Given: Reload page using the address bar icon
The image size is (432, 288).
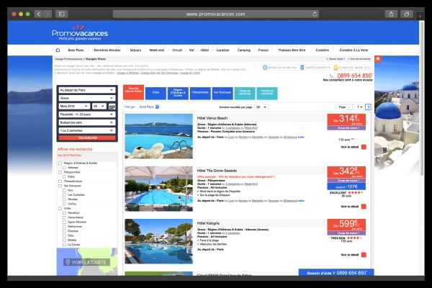Looking at the screenshot, I should 315,14.
